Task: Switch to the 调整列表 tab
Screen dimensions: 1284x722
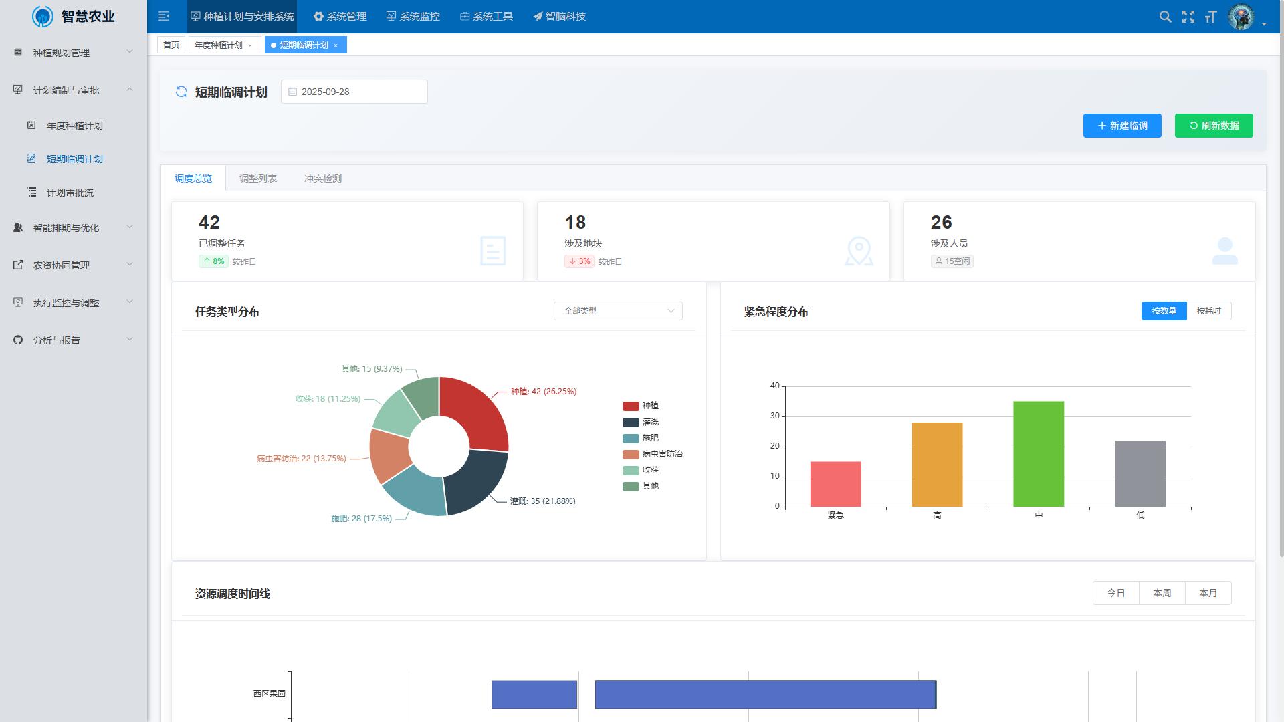Action: [x=257, y=178]
